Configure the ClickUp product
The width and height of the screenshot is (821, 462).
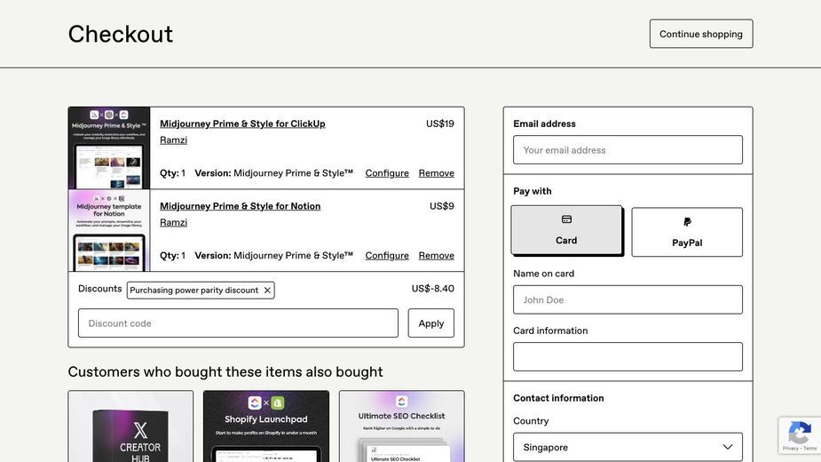(387, 173)
